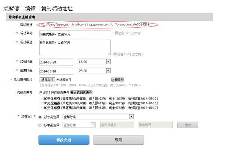Click the 活动宣传图片 label
This screenshot has width=225, height=161.
(x=24, y=79)
